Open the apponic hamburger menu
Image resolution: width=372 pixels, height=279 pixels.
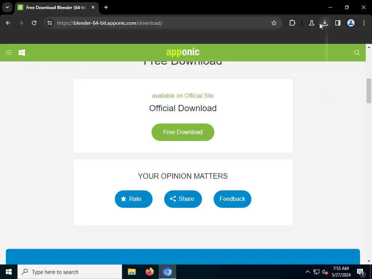(9, 52)
